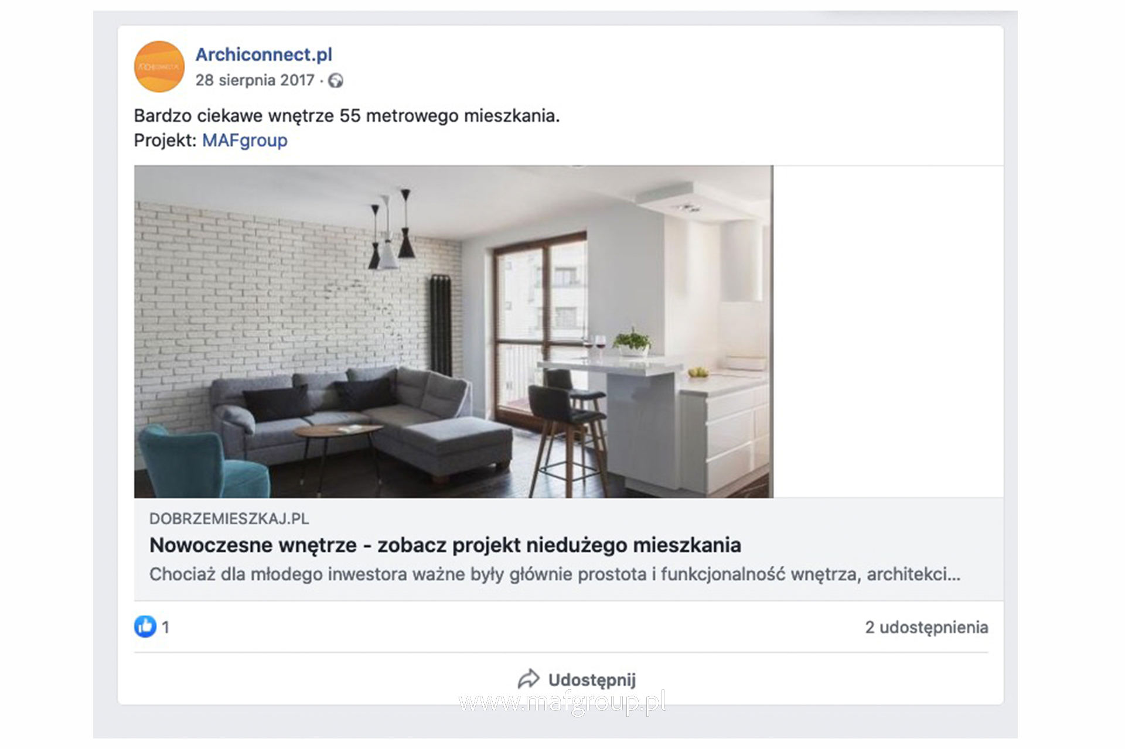The image size is (1125, 749).
Task: Open the apartment interior preview image
Action: tap(454, 331)
